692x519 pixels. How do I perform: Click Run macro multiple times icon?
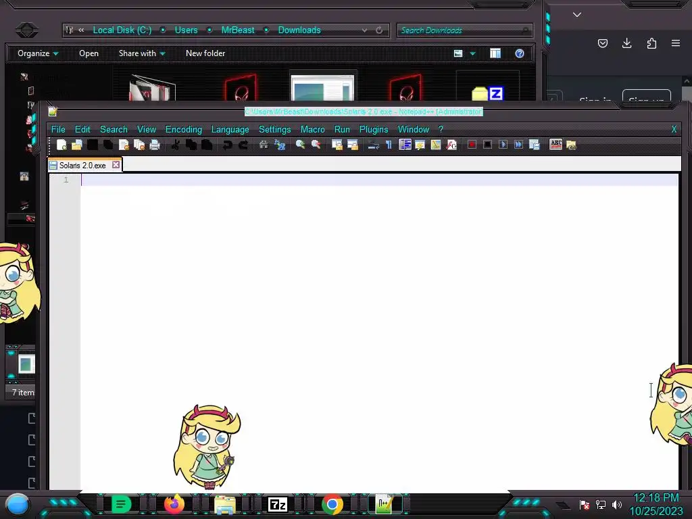pyautogui.click(x=518, y=145)
